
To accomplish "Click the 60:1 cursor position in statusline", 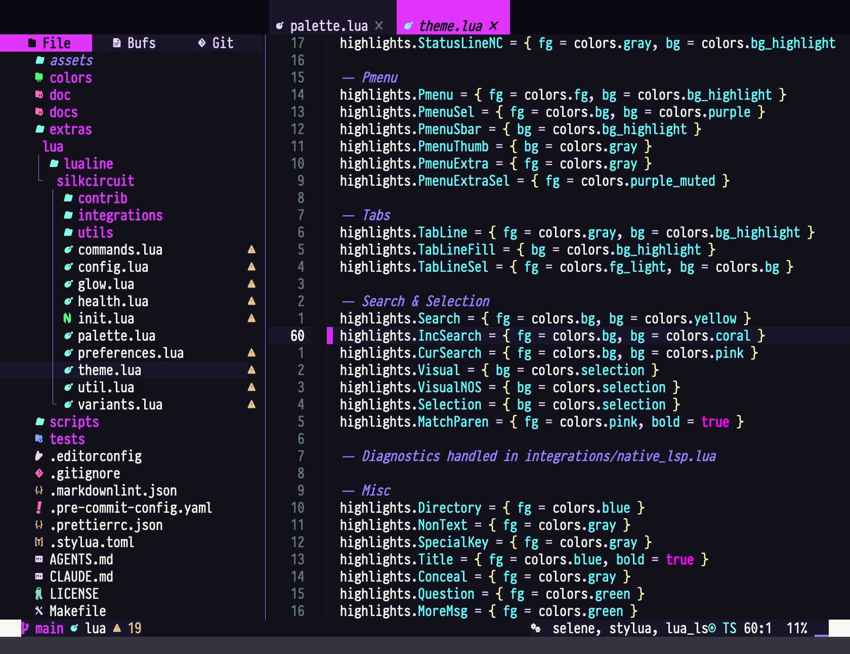I will [x=758, y=628].
